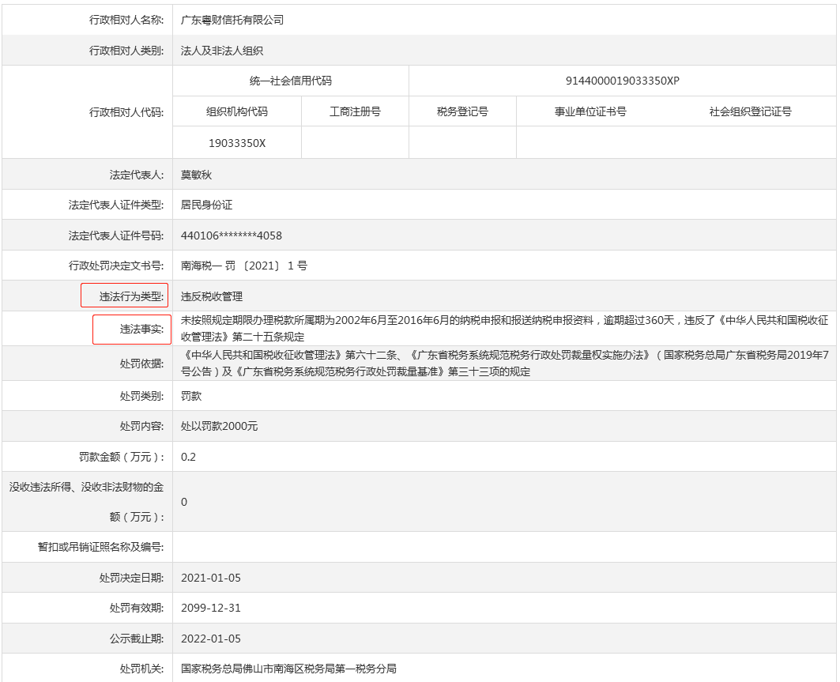Select organization code 19033350X
The image size is (840, 682).
coord(237,143)
